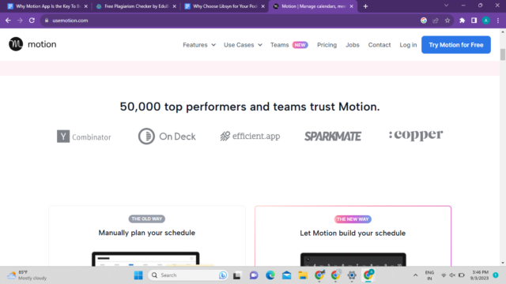
Task: Expand the Use Cases dropdown menu
Action: [243, 45]
